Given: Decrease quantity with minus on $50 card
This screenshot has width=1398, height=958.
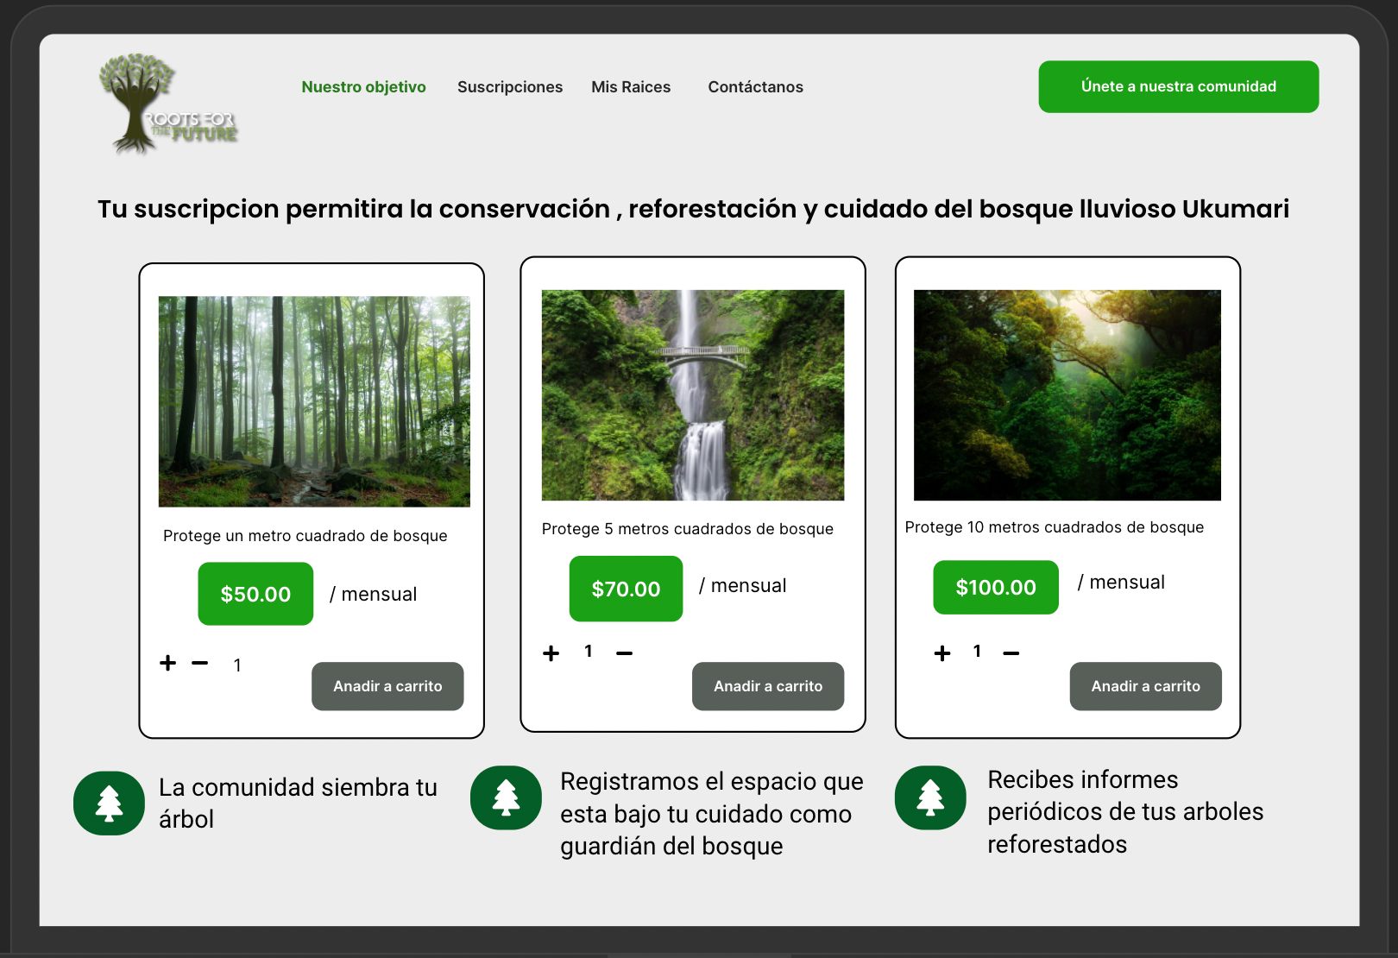Looking at the screenshot, I should pyautogui.click(x=199, y=663).
